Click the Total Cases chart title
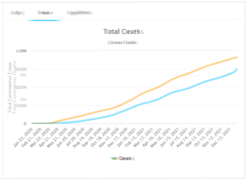The height and width of the screenshot is (181, 248). click(x=123, y=32)
